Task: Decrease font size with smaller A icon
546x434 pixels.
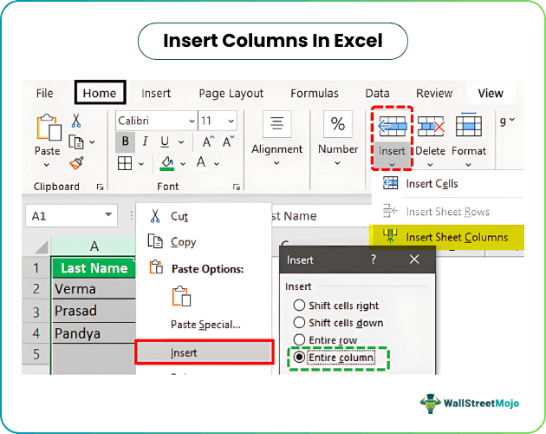Action: click(x=229, y=141)
